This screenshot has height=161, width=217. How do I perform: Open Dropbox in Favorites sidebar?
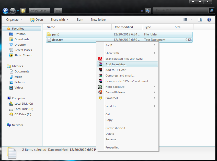[x=20, y=45]
